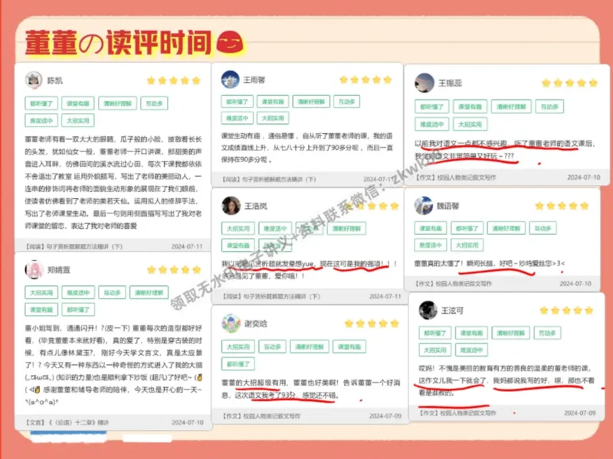Image resolution: width=613 pixels, height=459 pixels.
Task: Select the 课堂有趣 tag on 谢奕晗's review
Action: pyautogui.click(x=349, y=347)
